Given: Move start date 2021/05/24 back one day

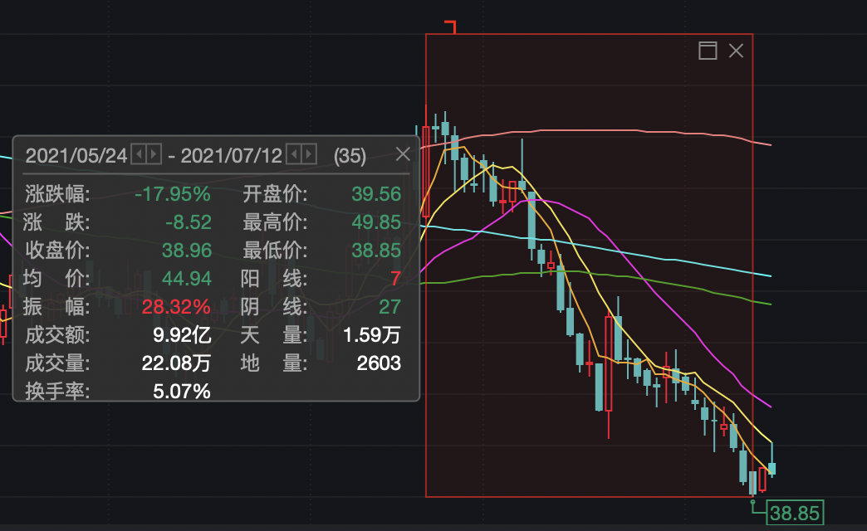Looking at the screenshot, I should pos(139,154).
